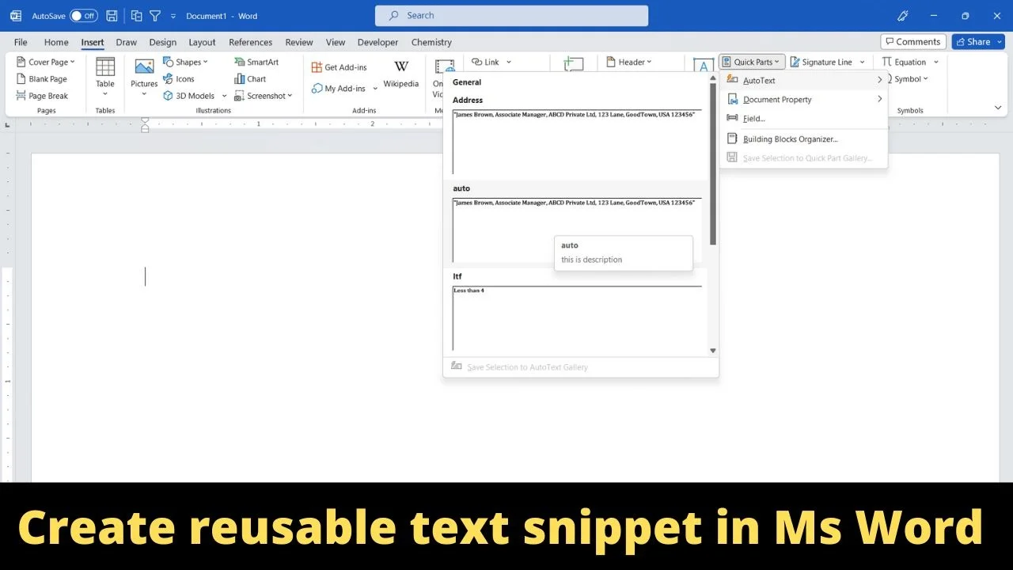
Task: Insert SmartArt graphic
Action: (x=256, y=62)
